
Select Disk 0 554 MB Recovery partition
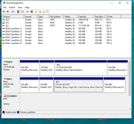[x=118, y=68]
